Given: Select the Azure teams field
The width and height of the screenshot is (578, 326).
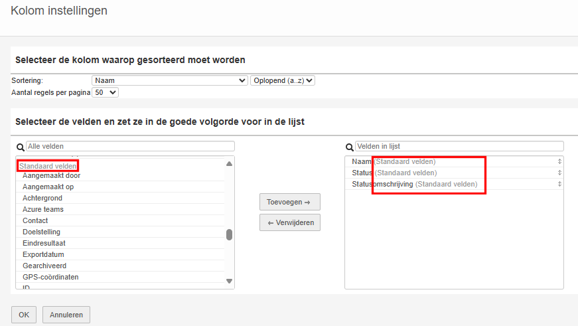Looking at the screenshot, I should 43,209.
